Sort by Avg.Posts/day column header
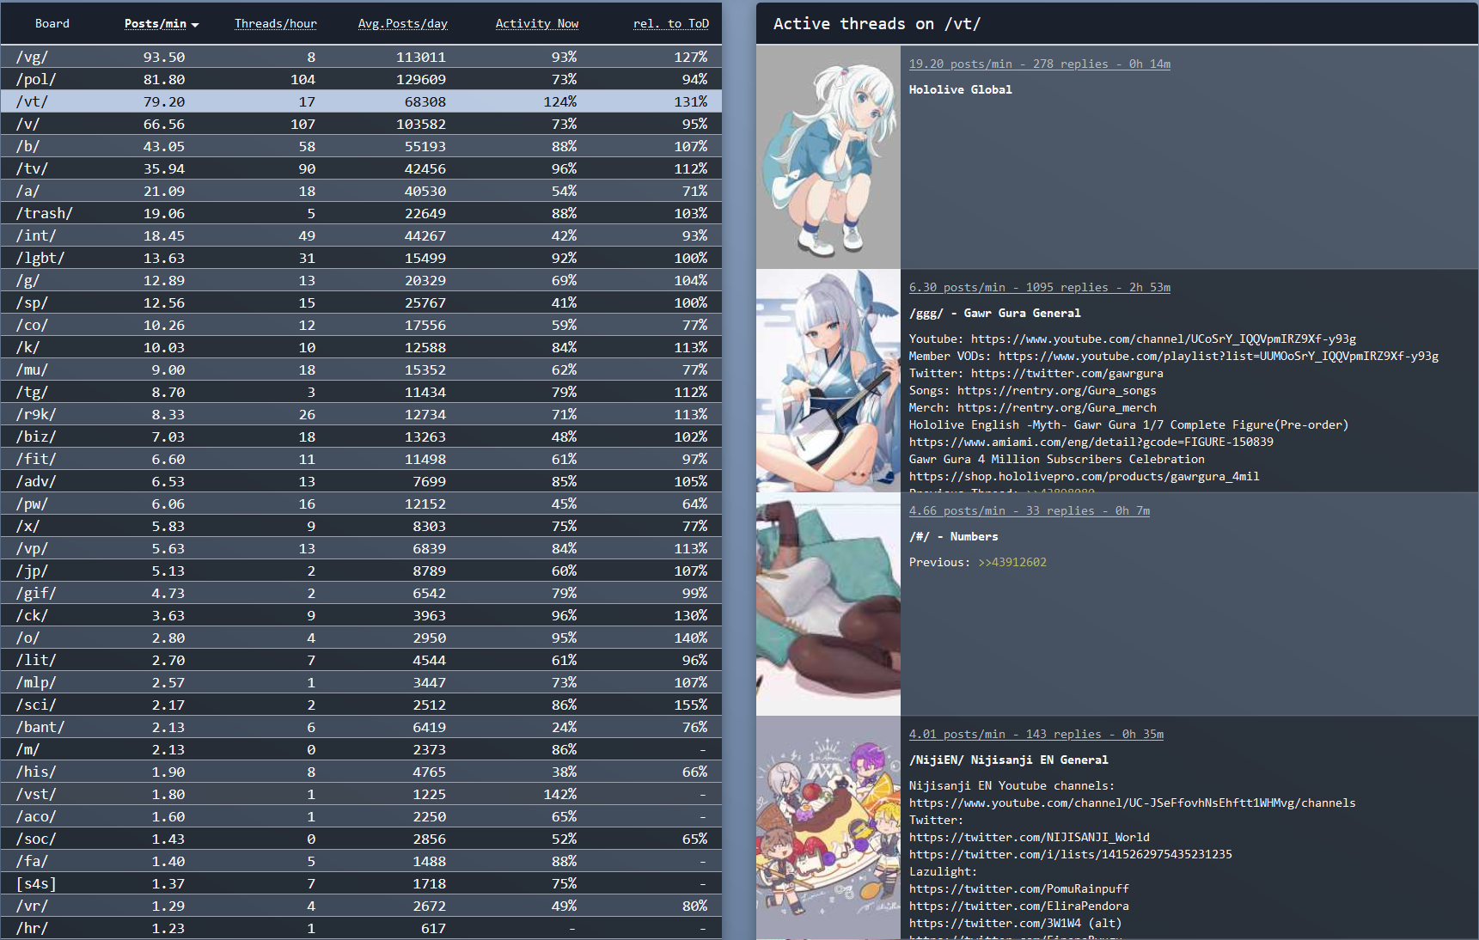1479x940 pixels. pyautogui.click(x=403, y=23)
